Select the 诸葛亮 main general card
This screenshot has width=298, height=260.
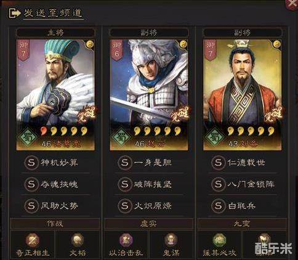tap(55, 95)
